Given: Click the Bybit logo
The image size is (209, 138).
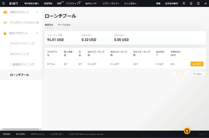Looking at the screenshot, I should coord(13,3).
